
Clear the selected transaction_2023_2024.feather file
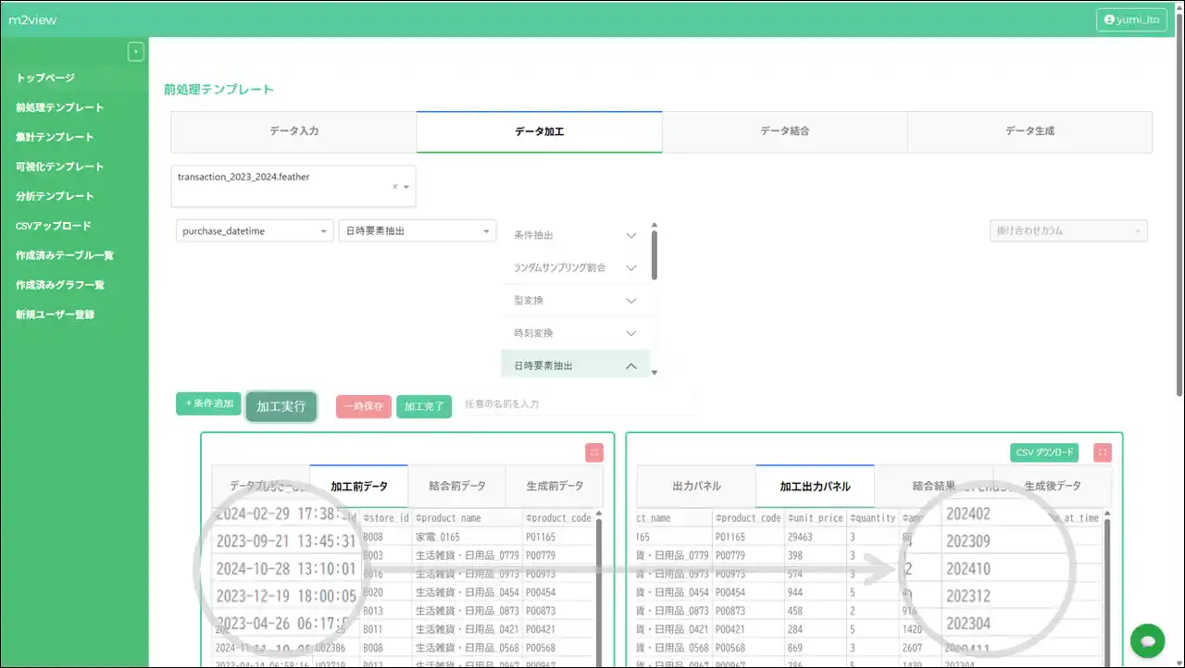click(394, 187)
